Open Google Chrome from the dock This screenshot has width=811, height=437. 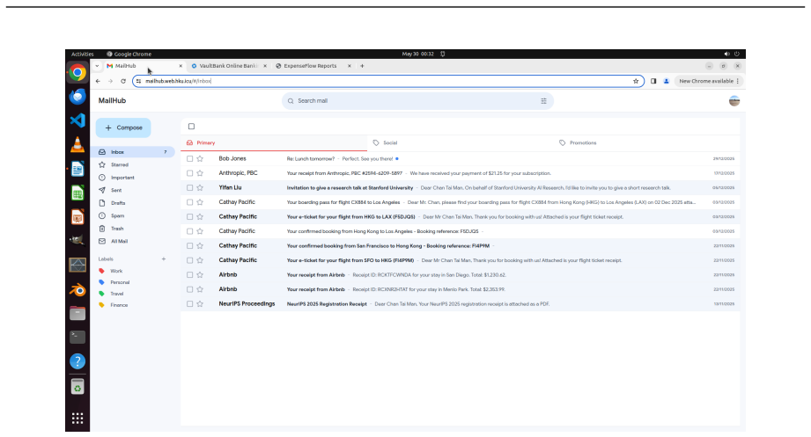[77, 72]
